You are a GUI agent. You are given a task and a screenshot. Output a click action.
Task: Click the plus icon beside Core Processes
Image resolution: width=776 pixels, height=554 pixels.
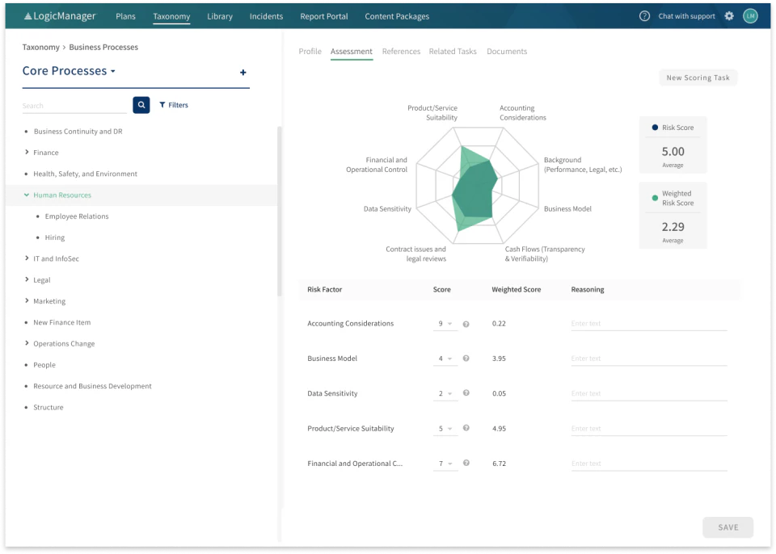pyautogui.click(x=242, y=73)
